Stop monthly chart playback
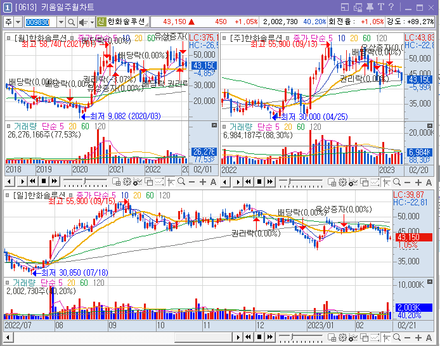Viewport: 440px width, 346px height. [44, 181]
